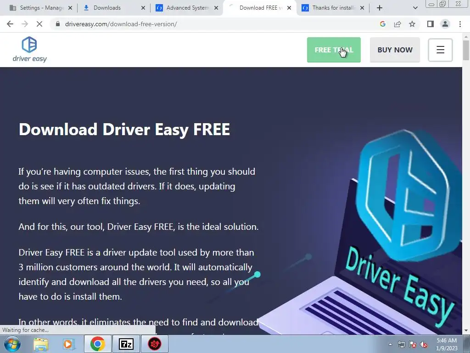Open Action Center flag icon
Viewport: 470px width, 353px height.
click(x=413, y=345)
